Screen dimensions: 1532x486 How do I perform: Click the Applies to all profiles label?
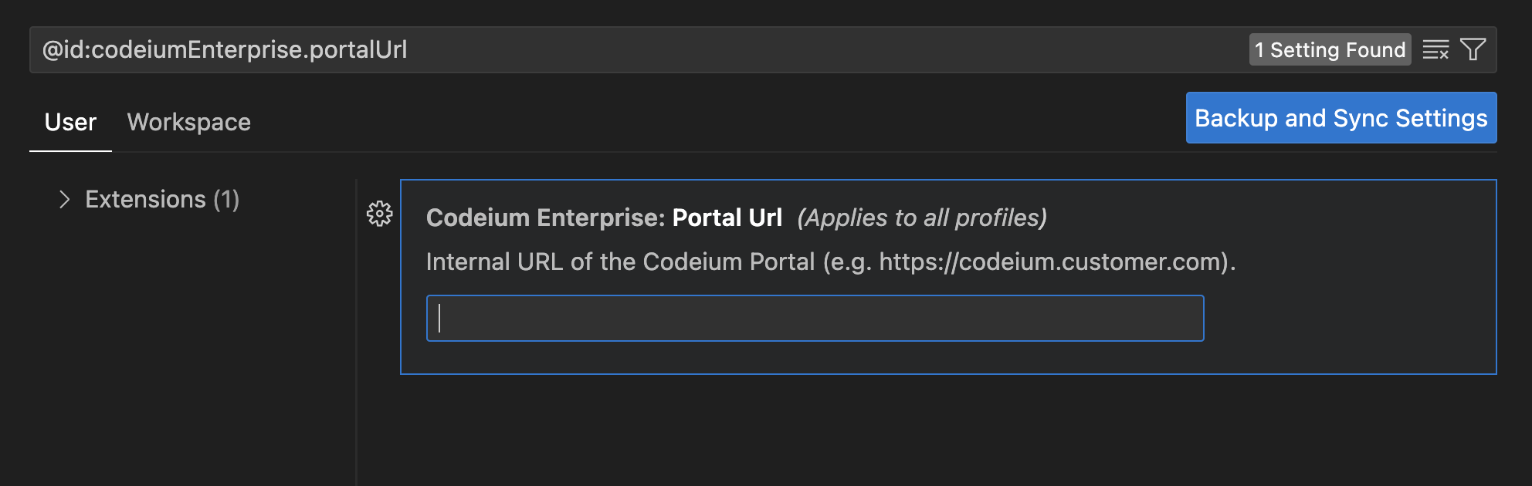coord(922,218)
